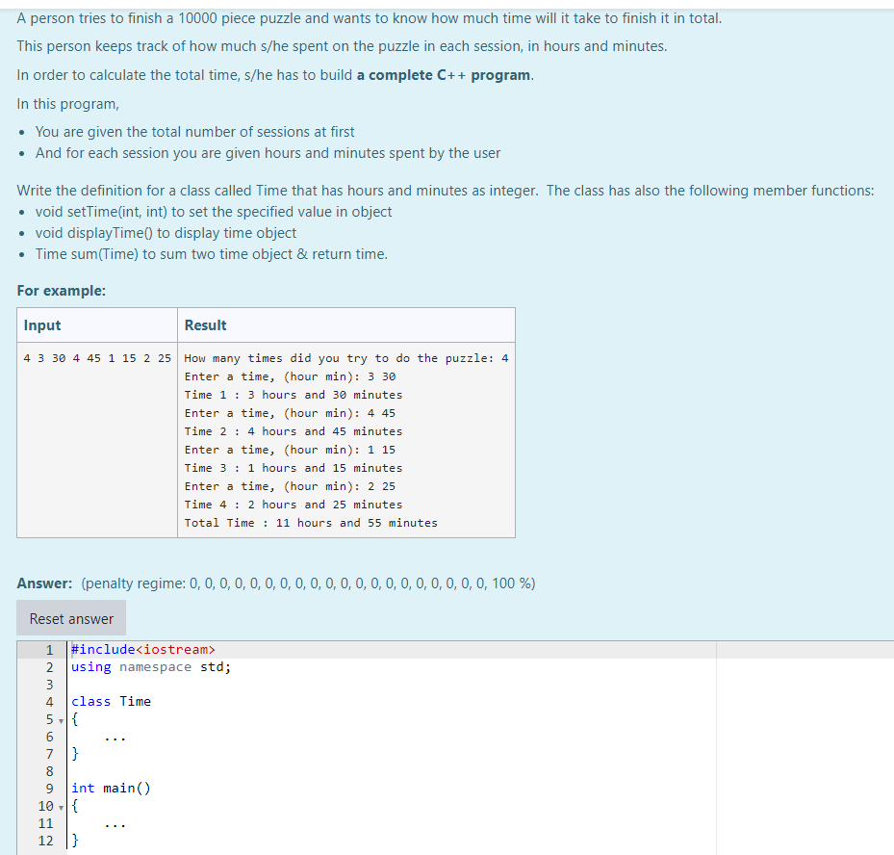Click 'Time 3 : 1 hours and 15 minutes'
The image size is (894, 855).
[x=294, y=468]
